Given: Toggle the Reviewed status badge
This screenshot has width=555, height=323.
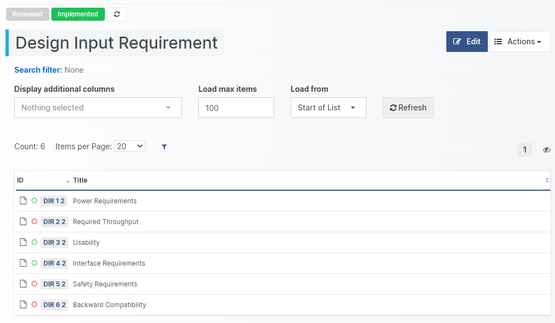Looking at the screenshot, I should point(27,14).
